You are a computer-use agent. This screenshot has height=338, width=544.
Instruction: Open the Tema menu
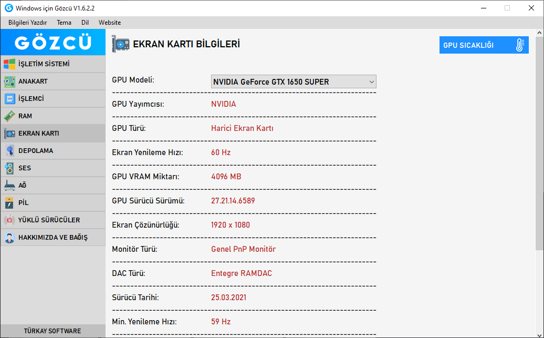(64, 23)
